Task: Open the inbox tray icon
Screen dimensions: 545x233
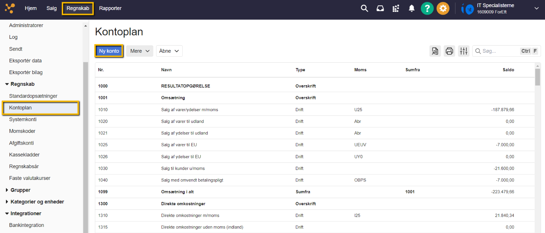Action: click(x=380, y=9)
